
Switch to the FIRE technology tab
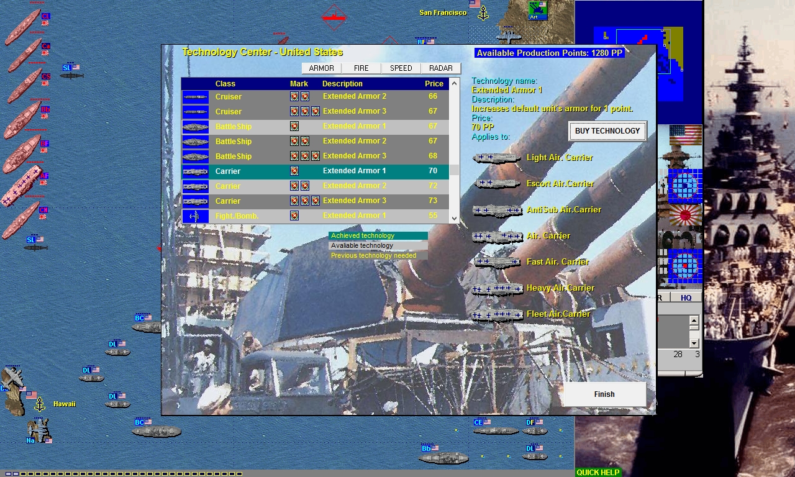point(361,68)
